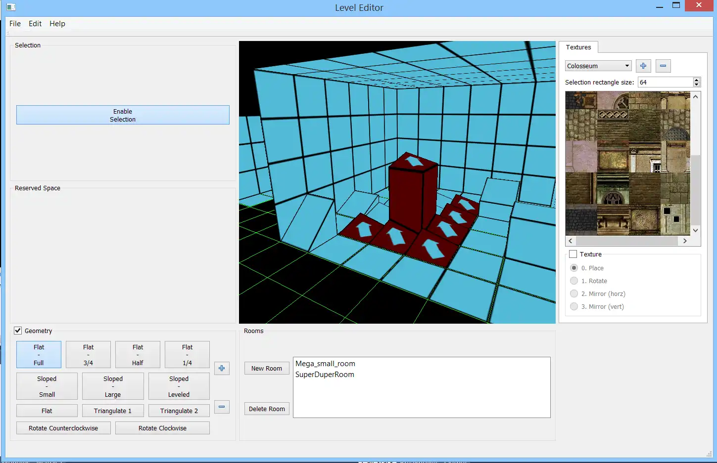The width and height of the screenshot is (717, 463).
Task: Click the plus icon beside the Colosseum dropdown
Action: pyautogui.click(x=643, y=66)
